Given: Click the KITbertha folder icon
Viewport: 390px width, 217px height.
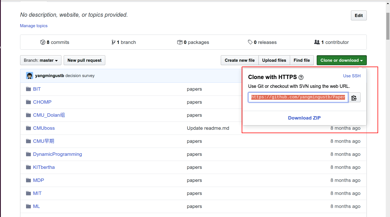Looking at the screenshot, I should point(28,167).
